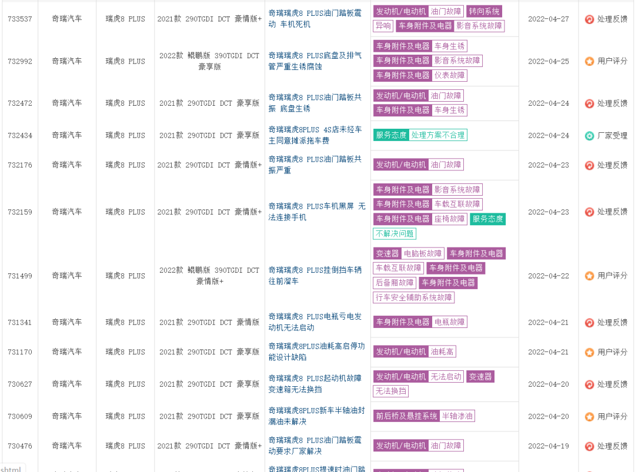This screenshot has width=635, height=472.
Task: Click the 处理反馈 icon for complaint 733537
Action: (589, 19)
